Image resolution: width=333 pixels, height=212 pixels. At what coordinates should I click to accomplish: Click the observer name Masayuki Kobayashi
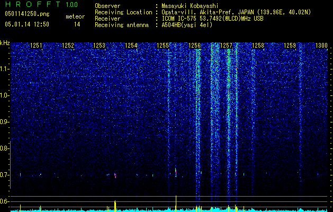coord(190,6)
